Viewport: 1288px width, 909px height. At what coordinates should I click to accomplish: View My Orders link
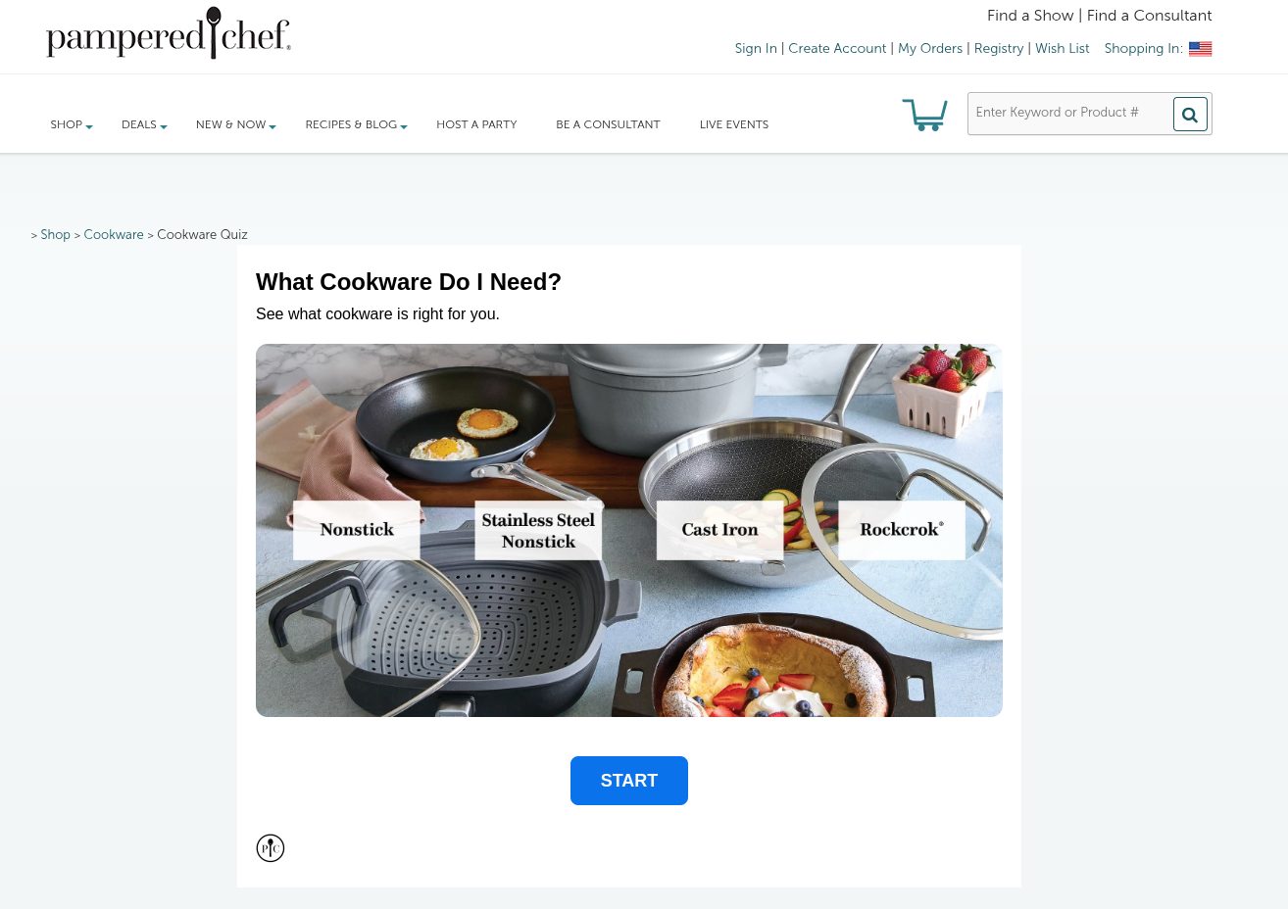click(x=930, y=48)
